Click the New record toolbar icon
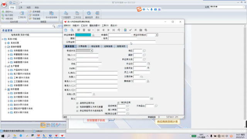This screenshot has height=139, width=247. pyautogui.click(x=66, y=30)
